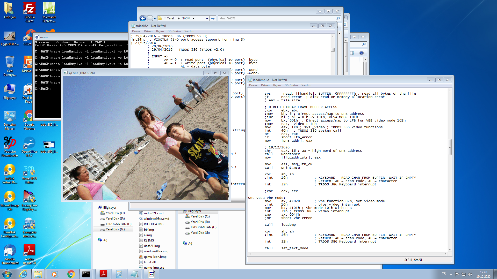The width and height of the screenshot is (497, 279).
Task: Show hidden system tray icons
Action: pyautogui.click(x=451, y=274)
